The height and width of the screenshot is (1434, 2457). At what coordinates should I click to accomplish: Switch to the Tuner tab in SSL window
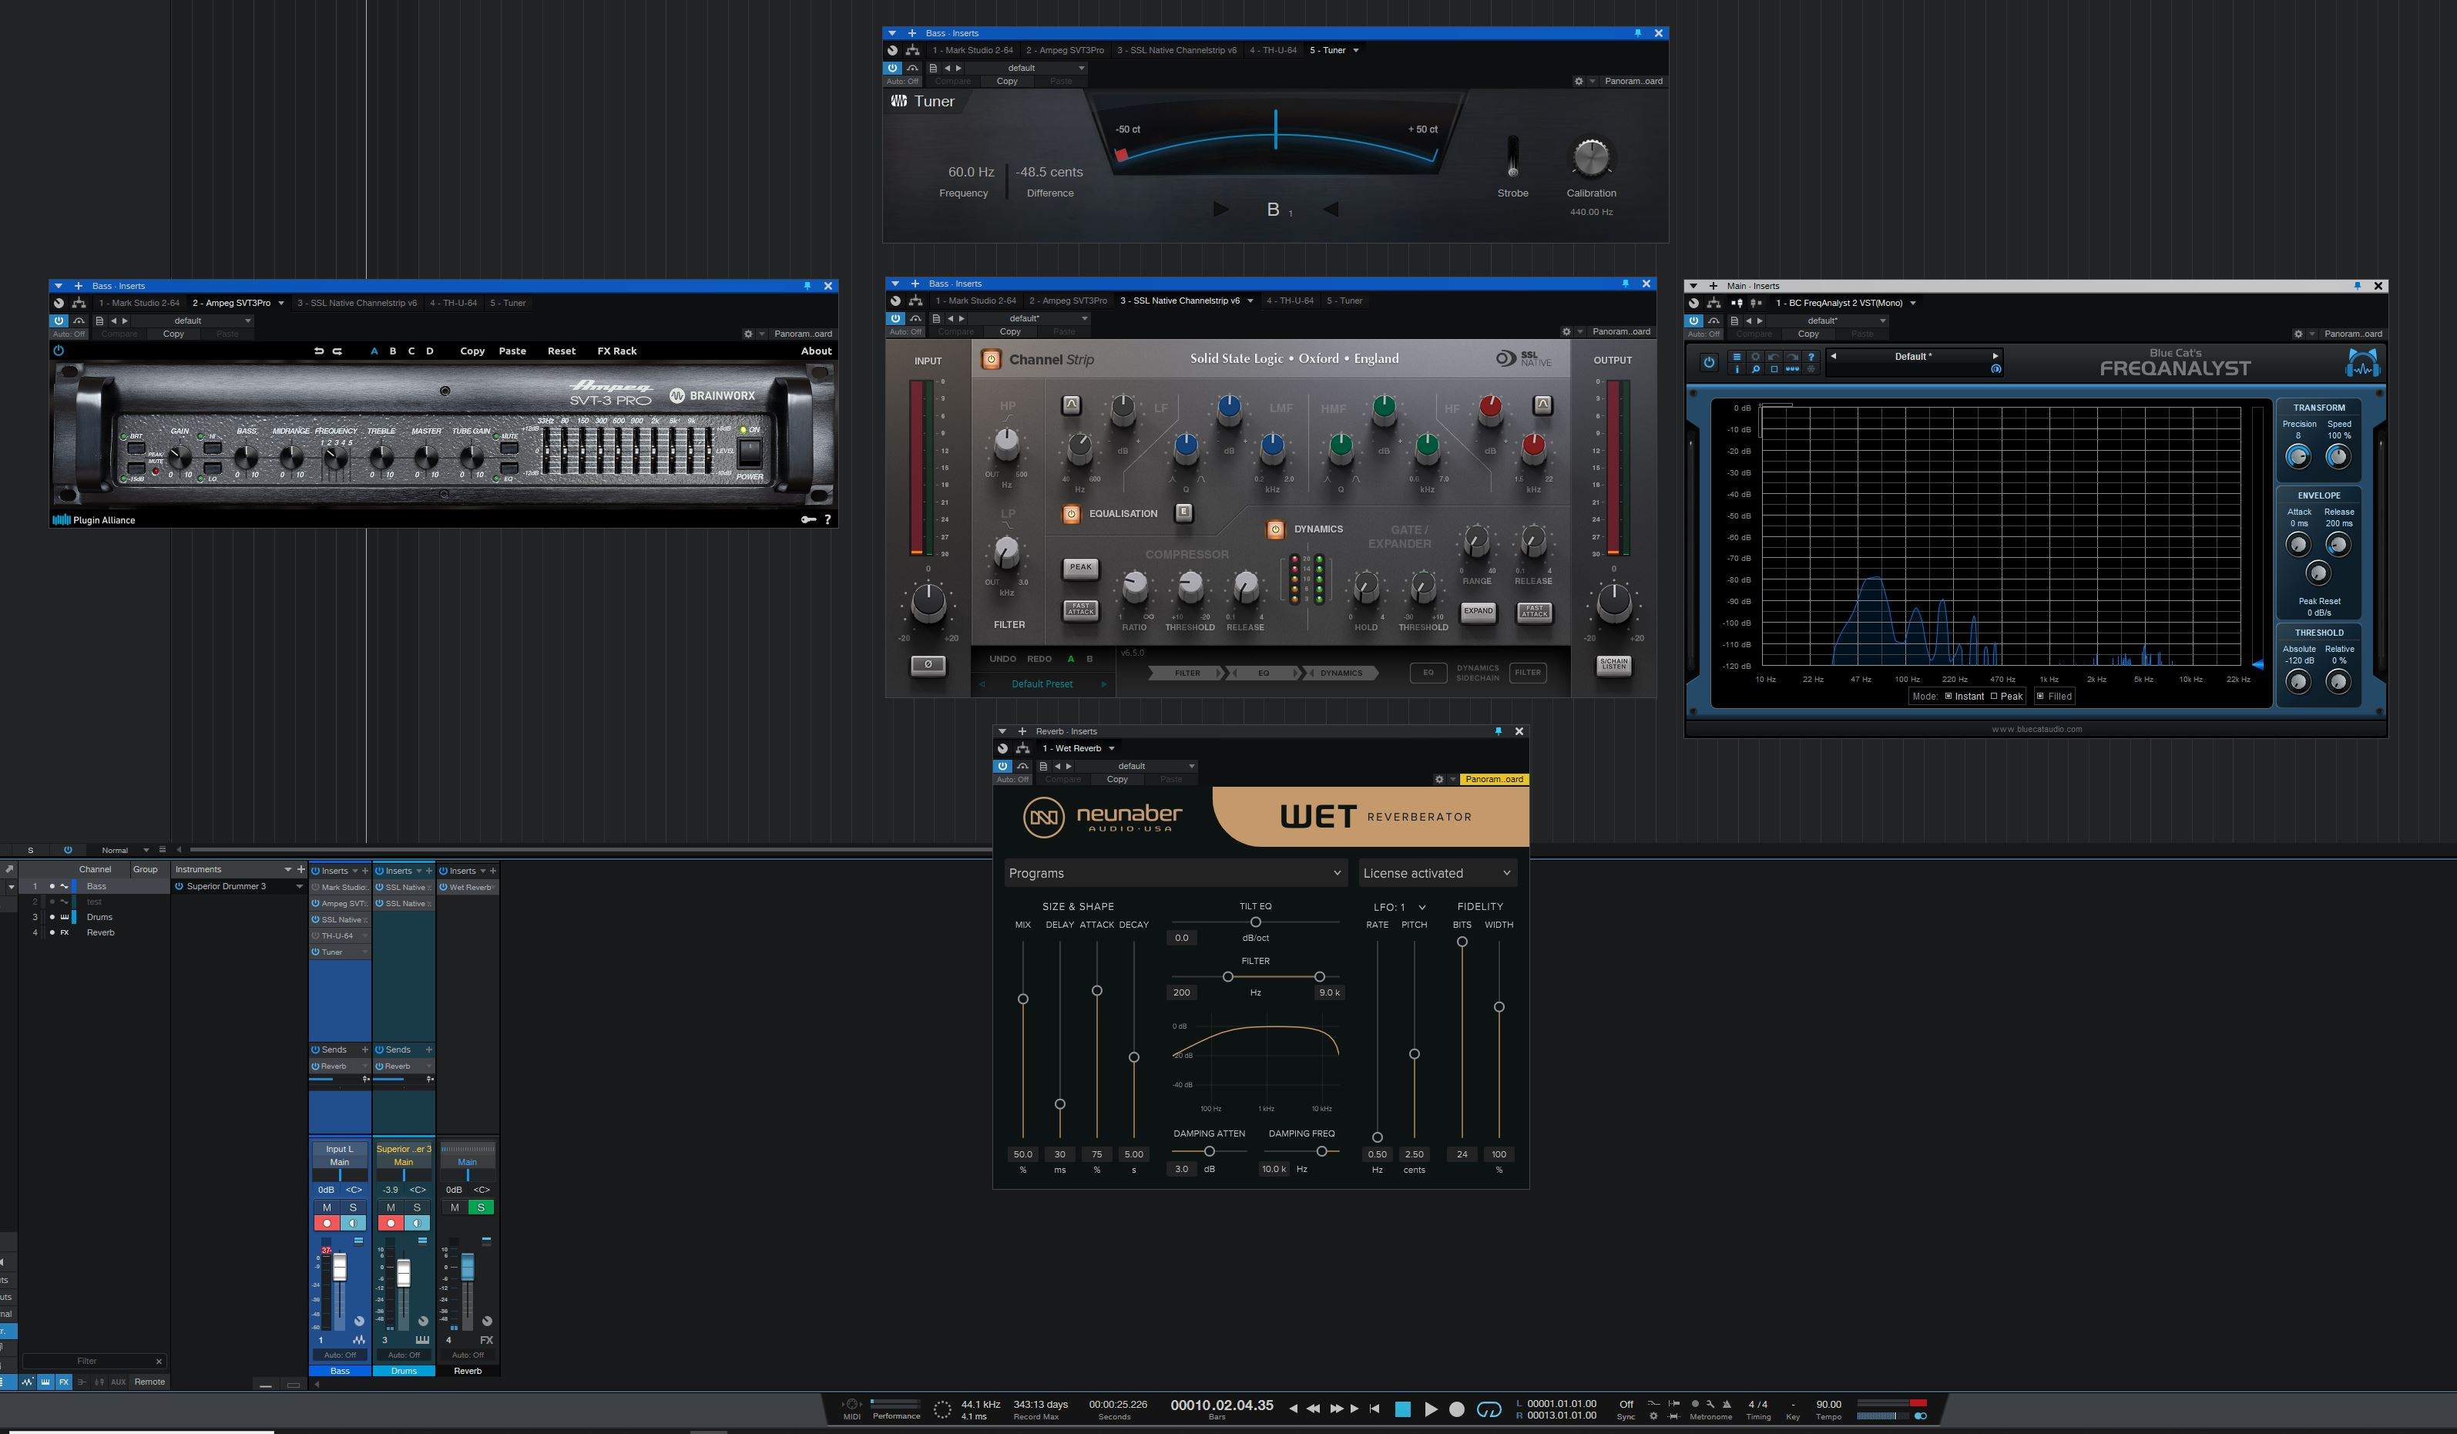click(x=1344, y=301)
